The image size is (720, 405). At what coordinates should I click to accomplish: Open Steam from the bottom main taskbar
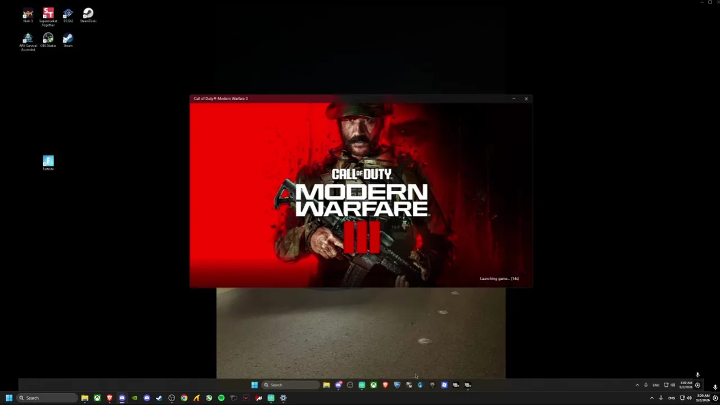click(x=159, y=398)
